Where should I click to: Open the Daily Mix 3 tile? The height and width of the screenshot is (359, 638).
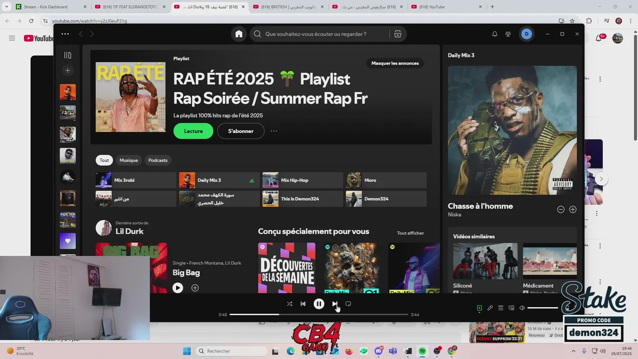coord(219,180)
